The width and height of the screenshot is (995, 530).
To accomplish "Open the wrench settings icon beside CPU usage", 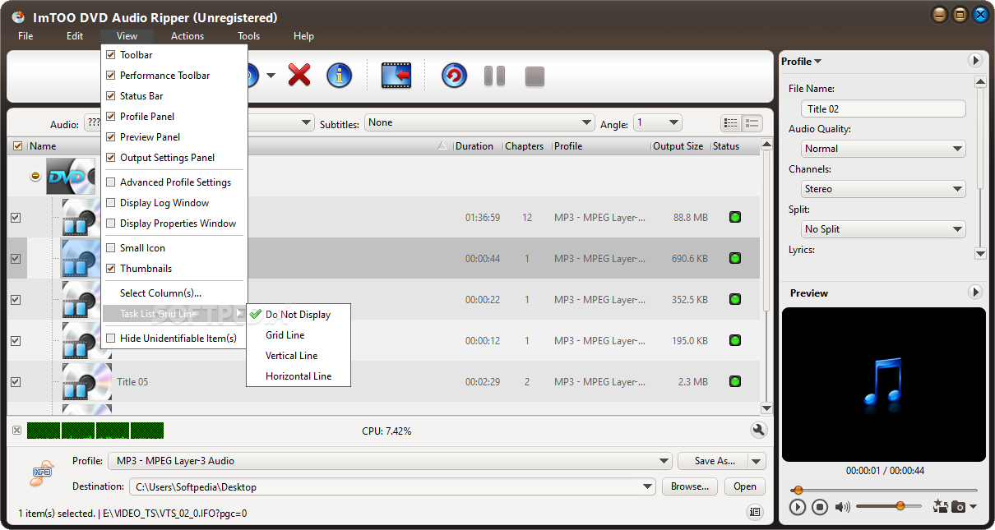I will pos(758,430).
